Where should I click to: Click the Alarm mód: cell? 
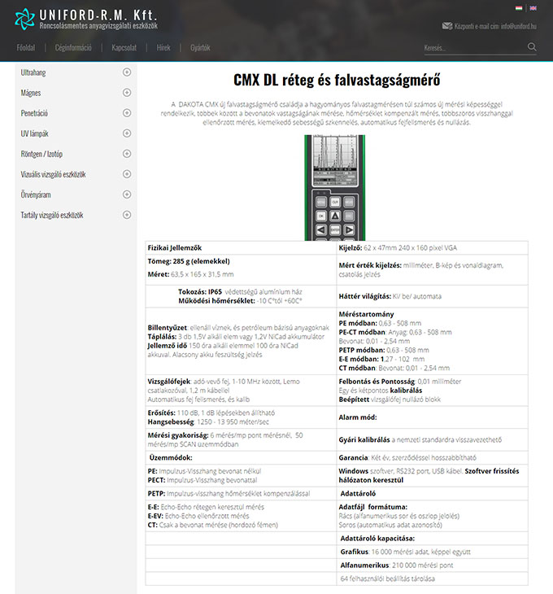click(433, 417)
